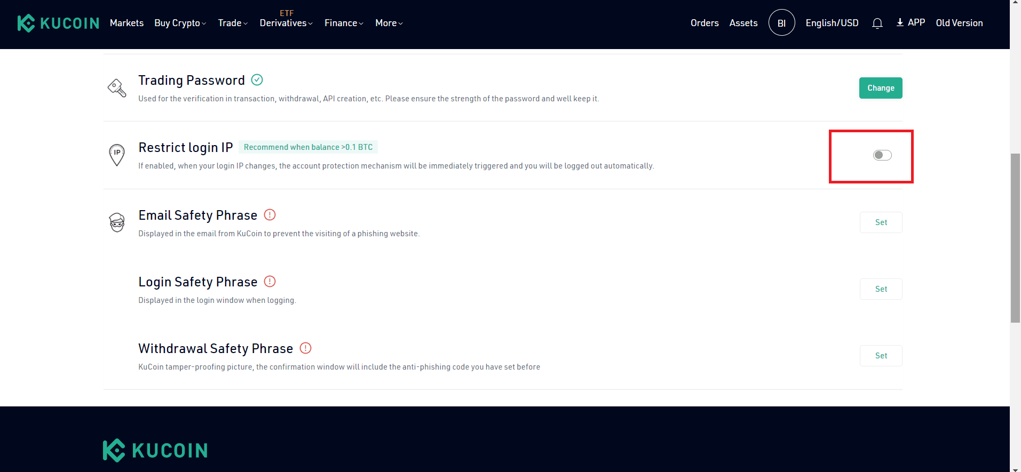Click the APP download icon
The height and width of the screenshot is (472, 1021).
coord(900,22)
